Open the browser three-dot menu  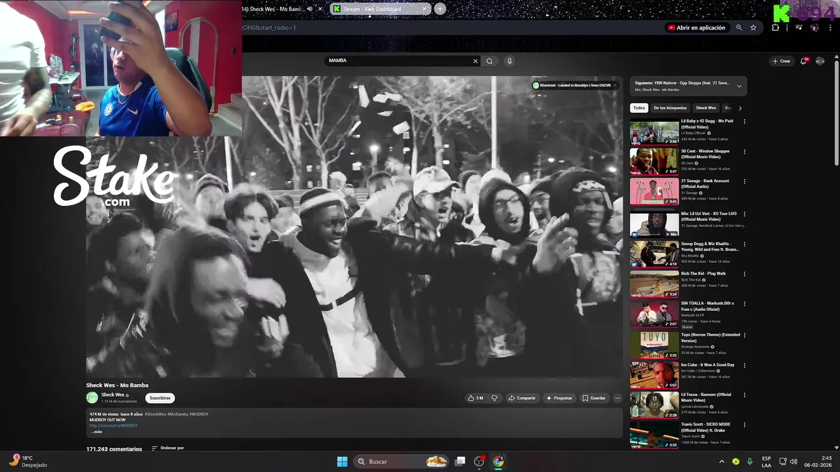tap(830, 28)
